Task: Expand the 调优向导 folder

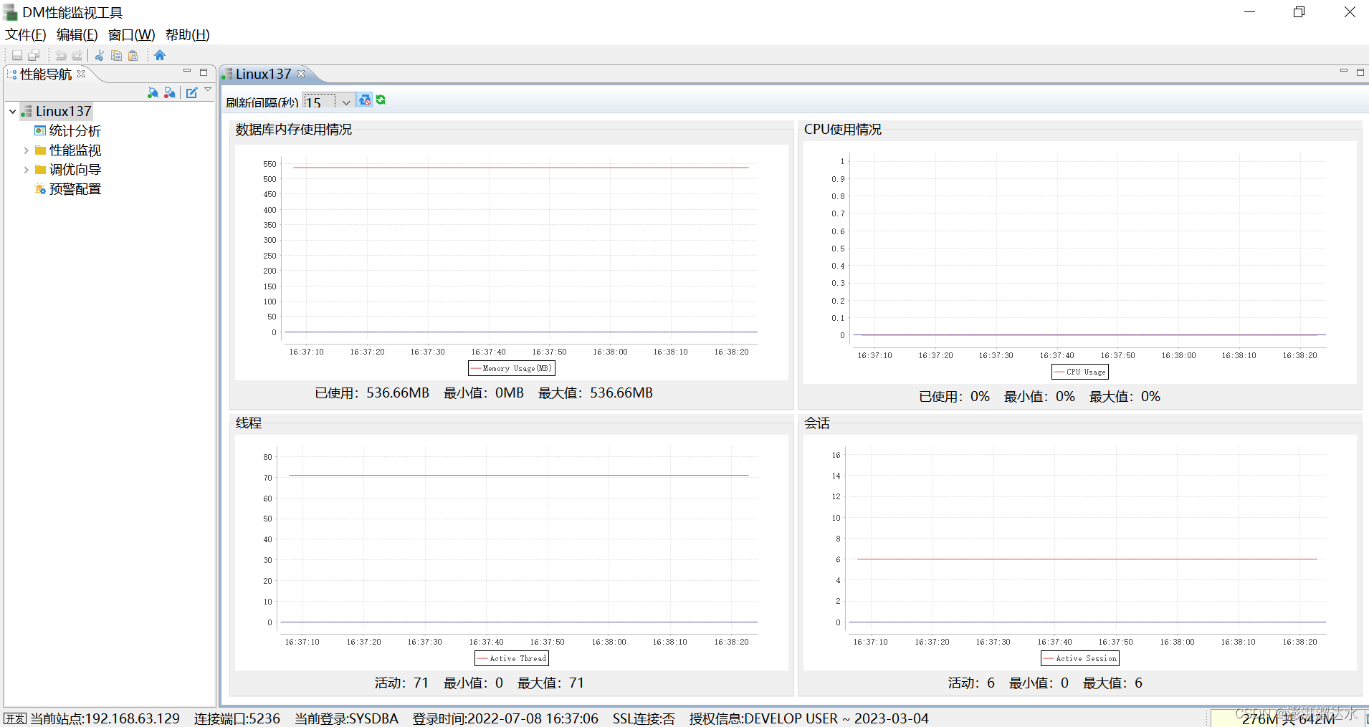Action: [x=27, y=170]
